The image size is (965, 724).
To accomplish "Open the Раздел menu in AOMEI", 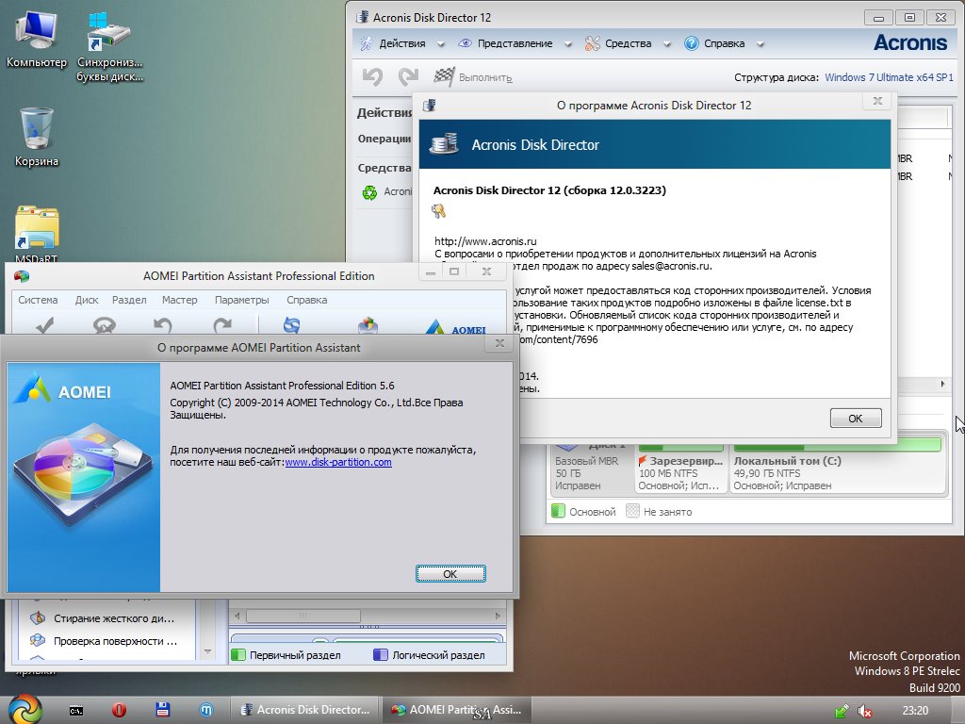I will coord(129,300).
